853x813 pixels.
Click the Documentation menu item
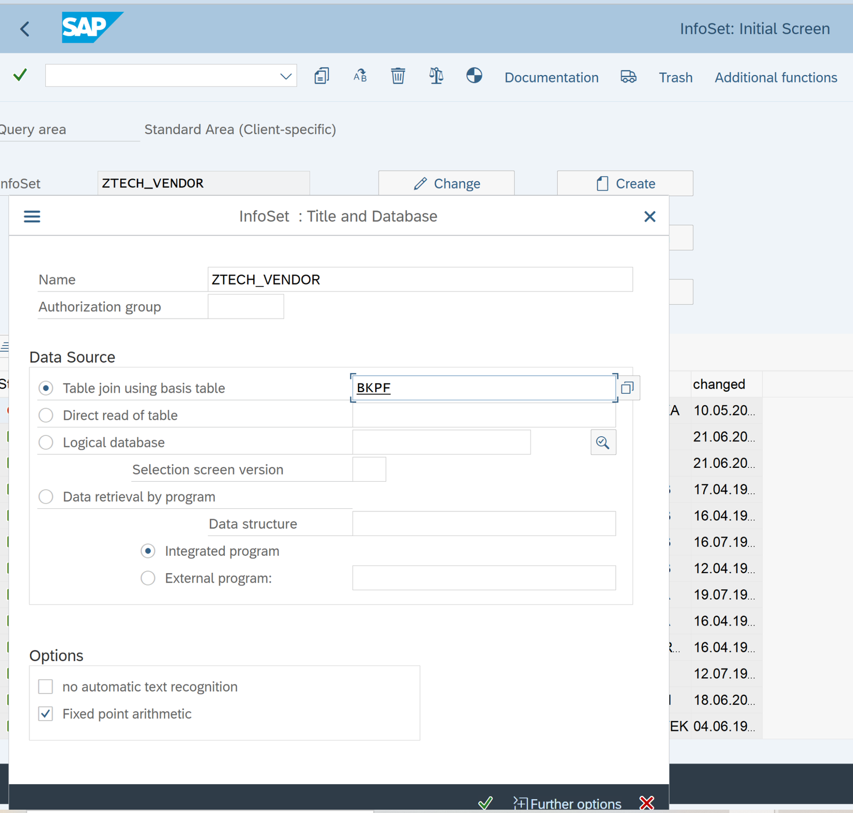[551, 77]
